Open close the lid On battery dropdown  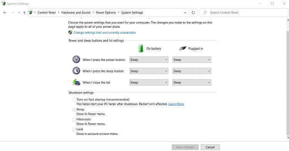point(149,82)
